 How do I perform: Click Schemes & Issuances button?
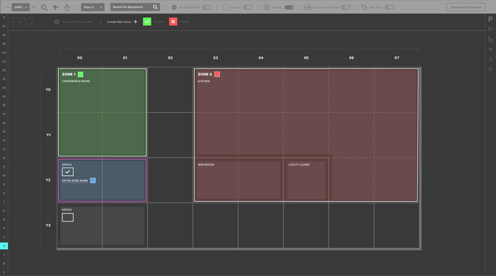466,7
